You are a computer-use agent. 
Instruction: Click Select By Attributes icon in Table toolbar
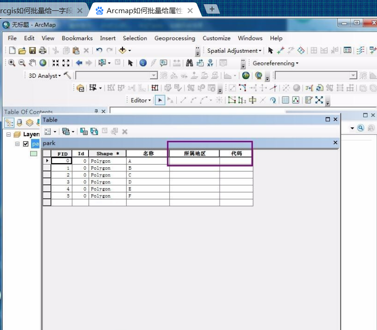pyautogui.click(x=84, y=132)
